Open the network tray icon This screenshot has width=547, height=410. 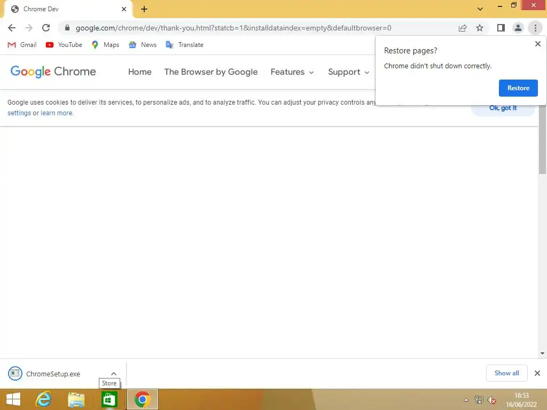[x=479, y=400]
